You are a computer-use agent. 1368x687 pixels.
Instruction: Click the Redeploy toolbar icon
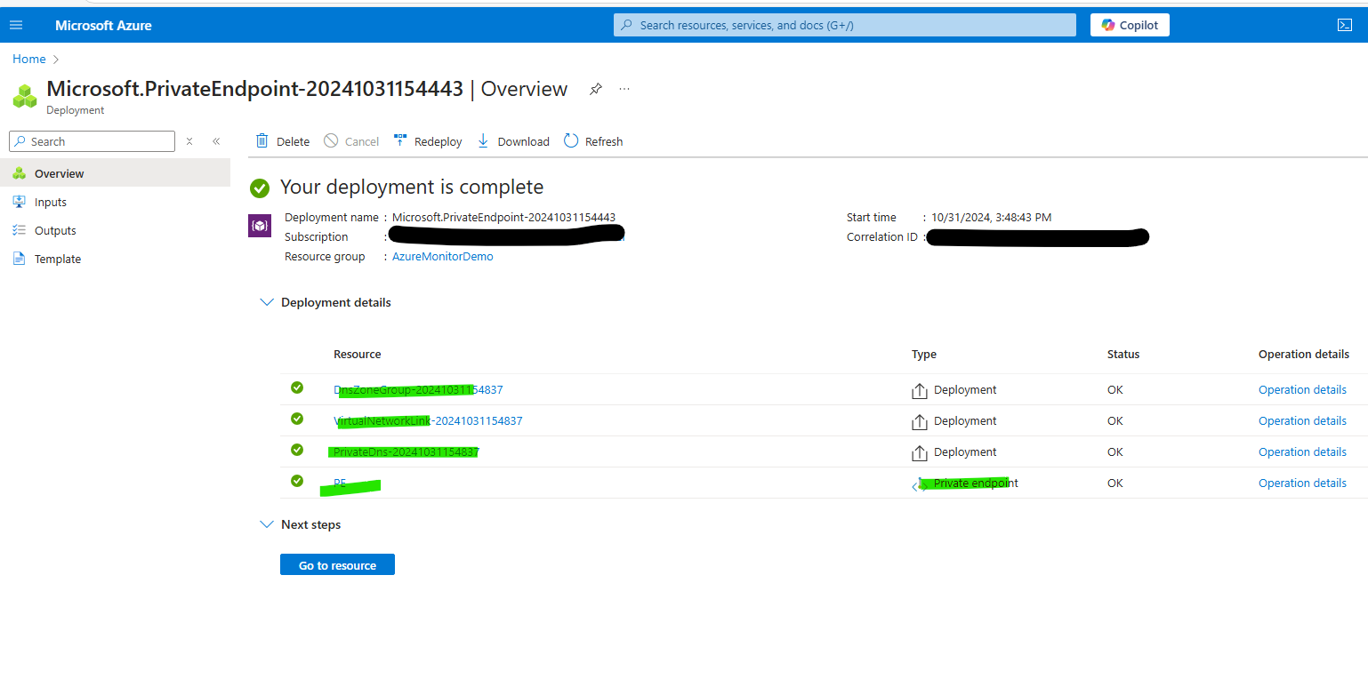pos(400,141)
